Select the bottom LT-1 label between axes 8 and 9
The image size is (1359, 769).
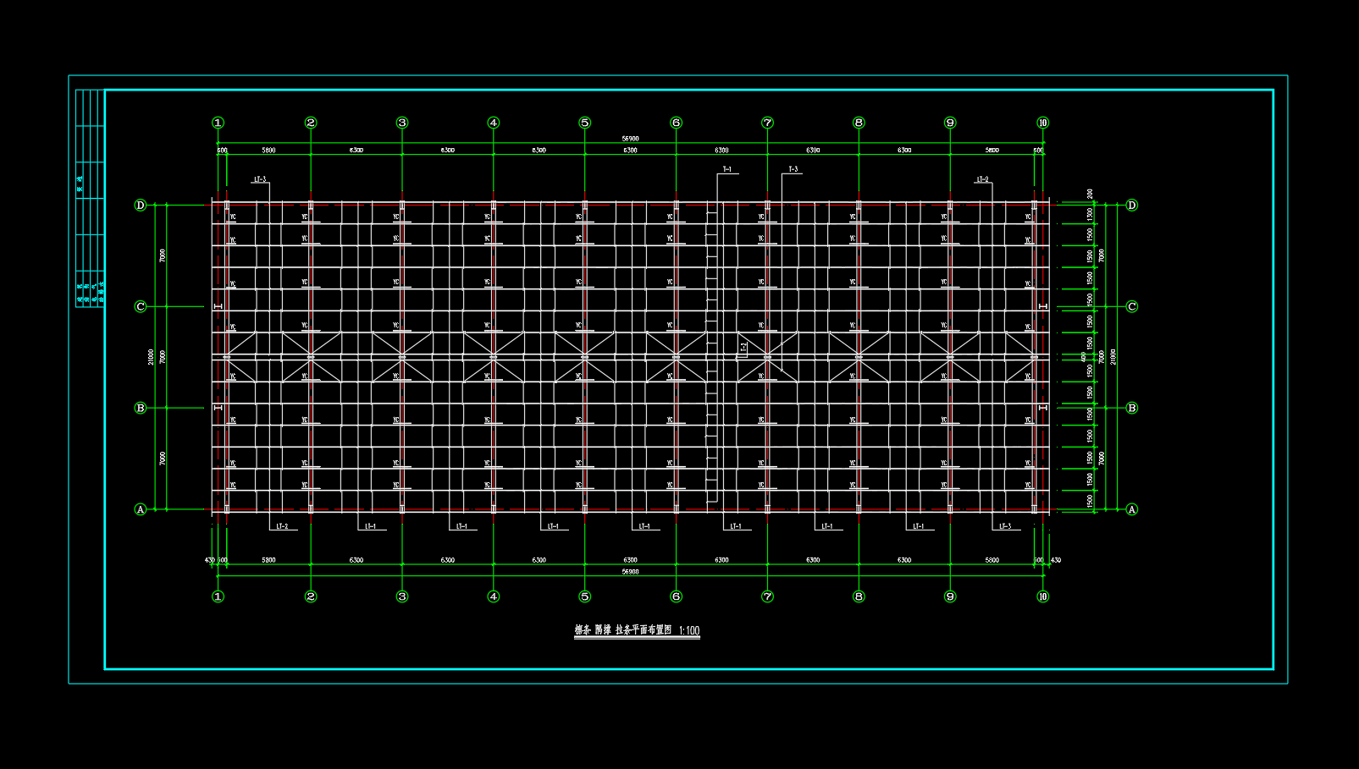tap(919, 526)
